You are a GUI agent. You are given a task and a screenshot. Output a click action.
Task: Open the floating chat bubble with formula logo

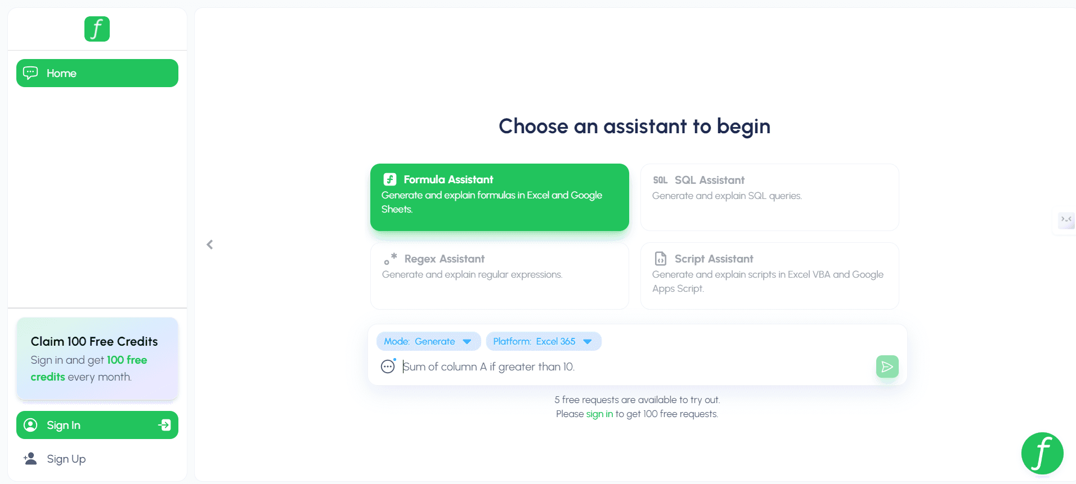pos(1042,453)
